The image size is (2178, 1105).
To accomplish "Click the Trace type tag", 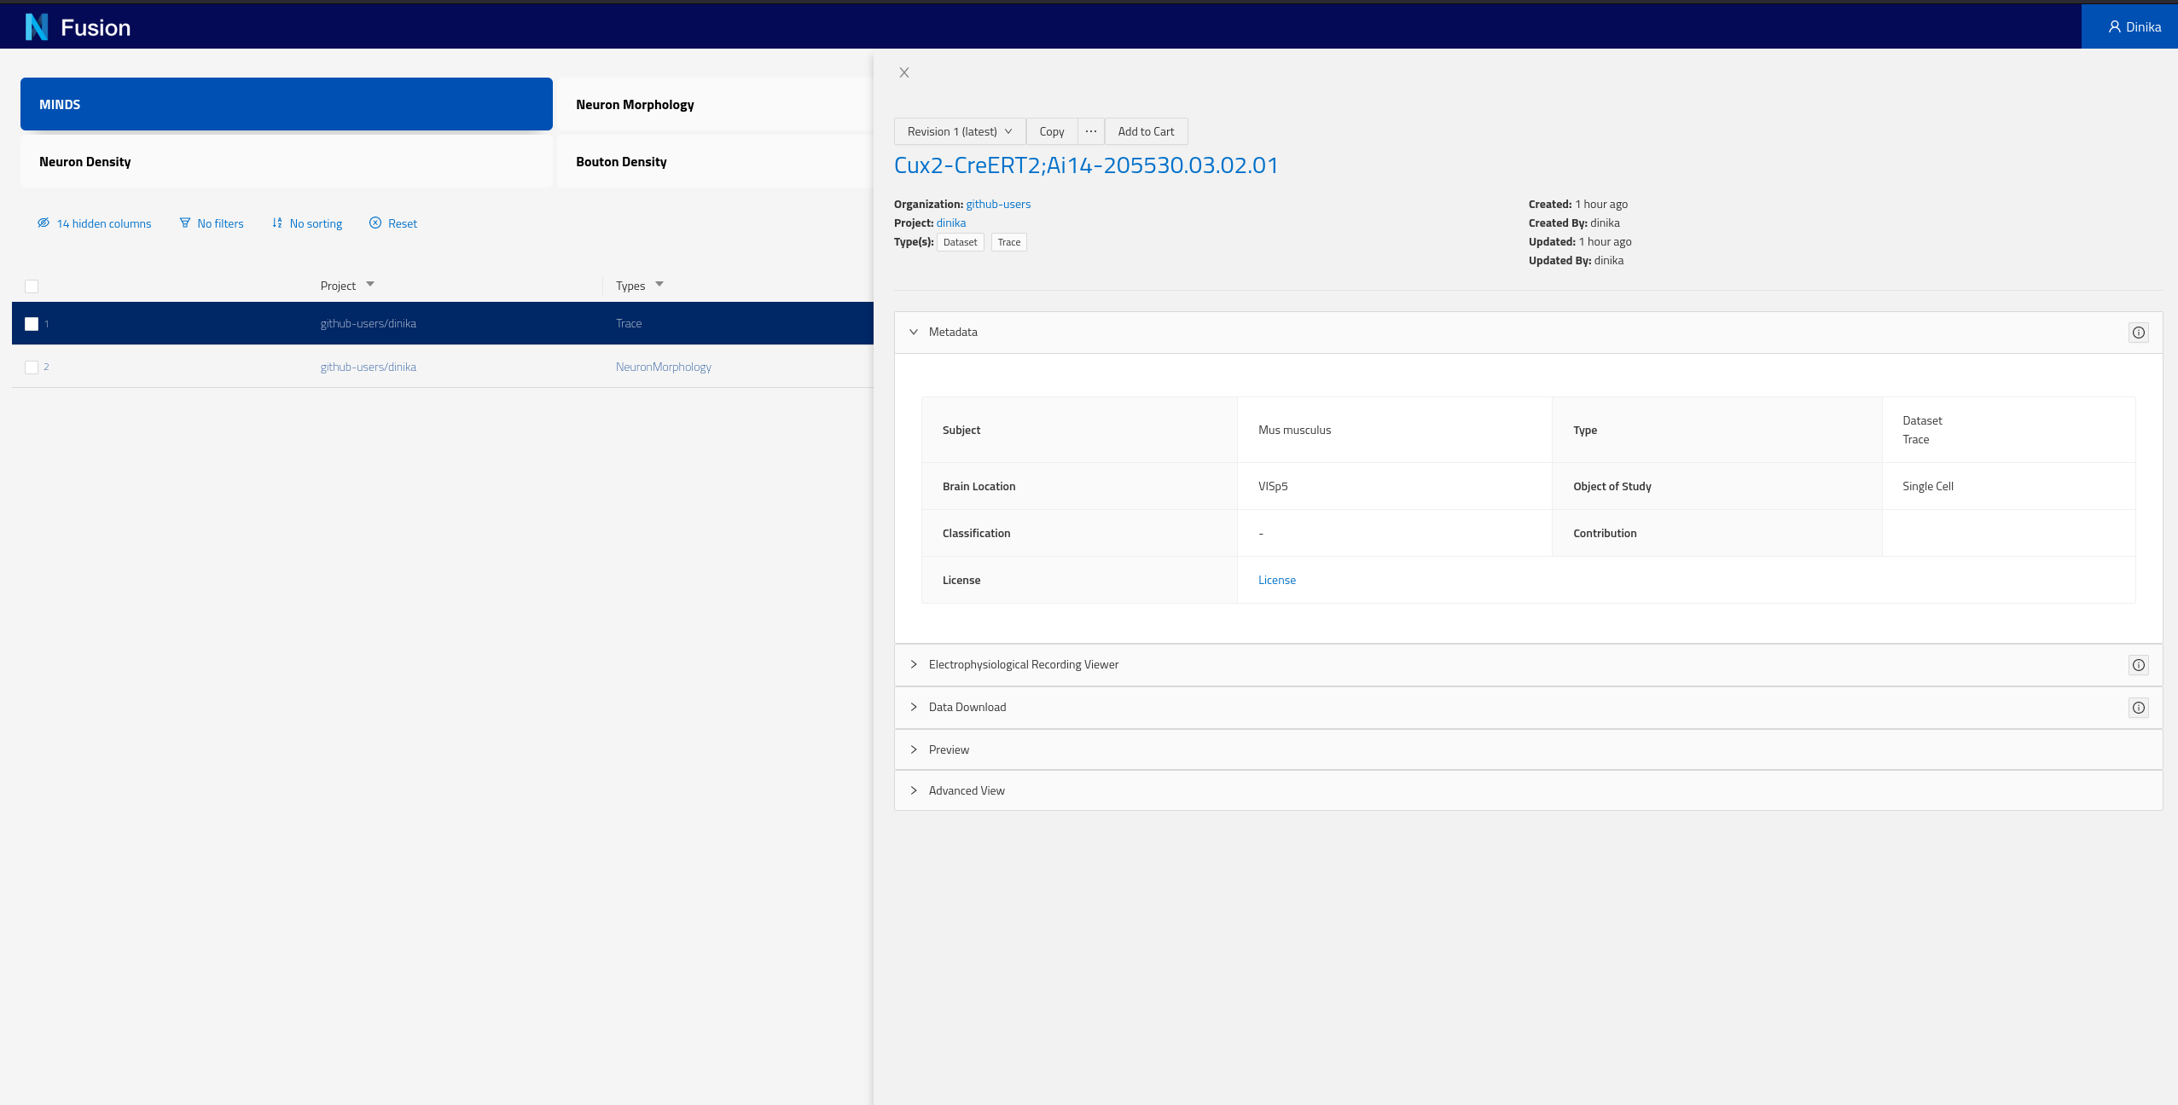I will (x=1009, y=242).
